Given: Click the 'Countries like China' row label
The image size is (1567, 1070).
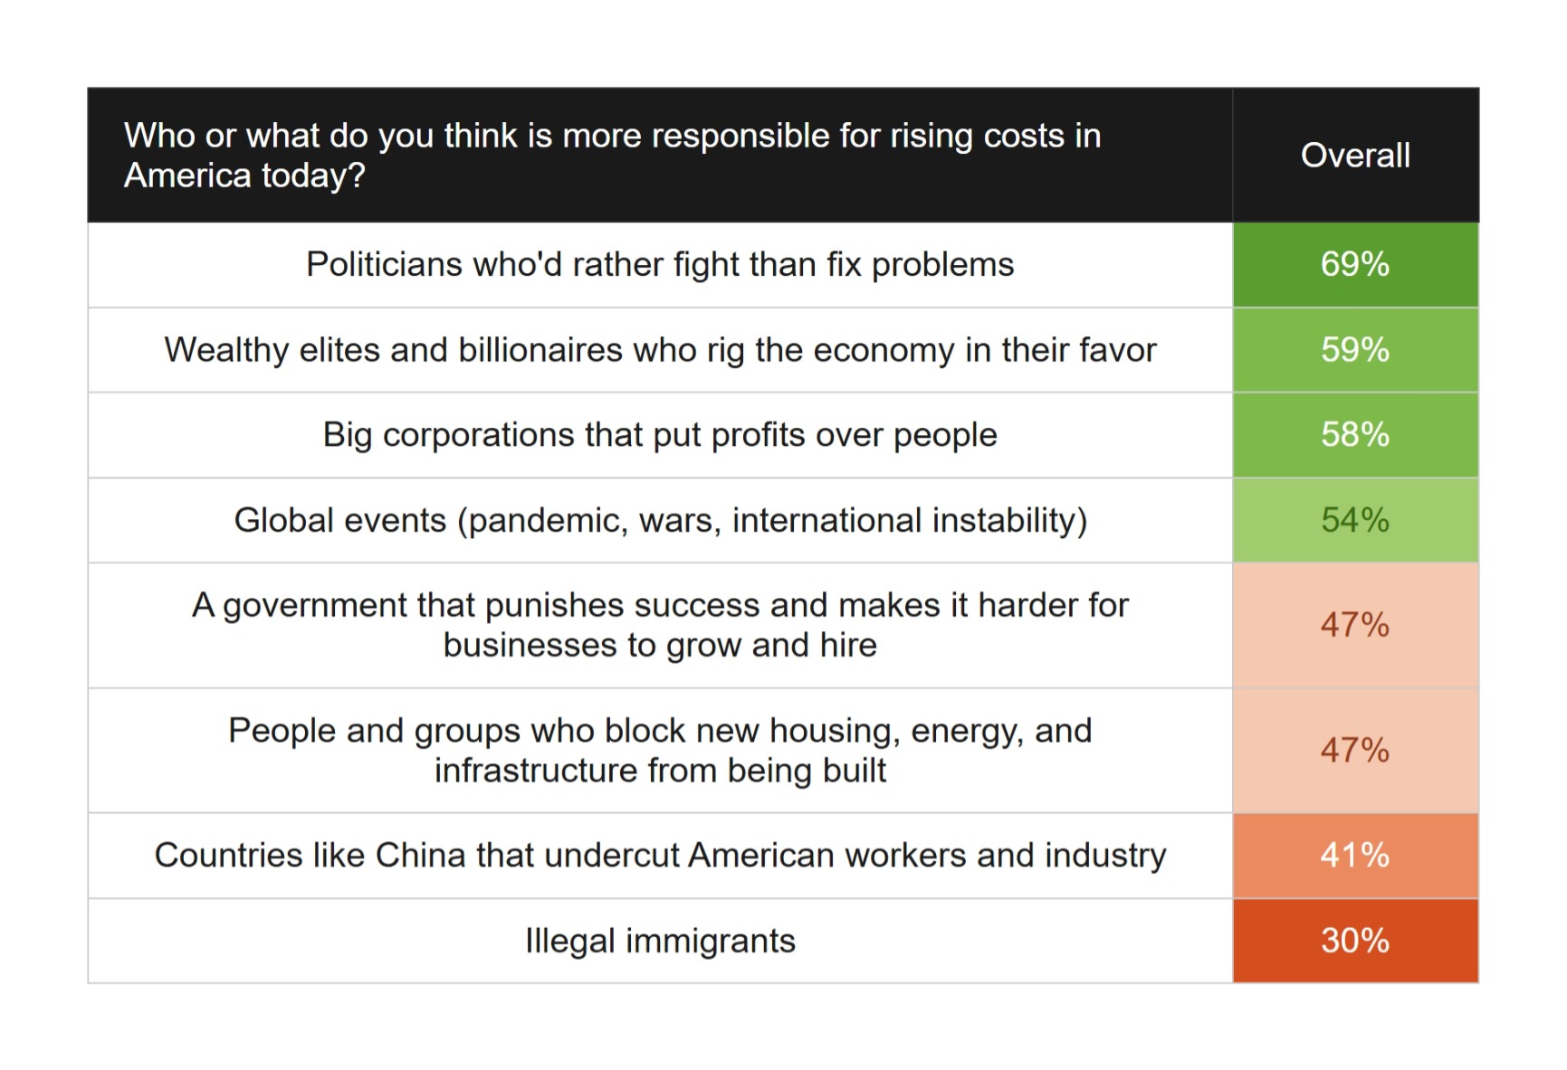Looking at the screenshot, I should pos(660,856).
